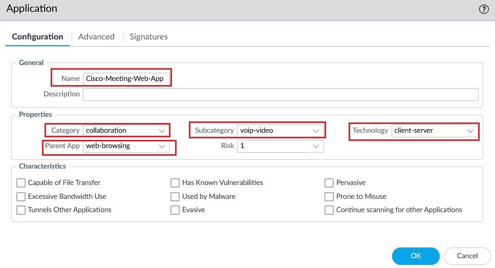This screenshot has height=268, width=495.
Task: Click the General section label
Action: pyautogui.click(x=31, y=63)
